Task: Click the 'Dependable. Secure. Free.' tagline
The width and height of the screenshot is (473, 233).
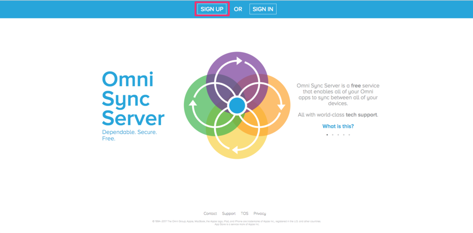Action: click(129, 135)
